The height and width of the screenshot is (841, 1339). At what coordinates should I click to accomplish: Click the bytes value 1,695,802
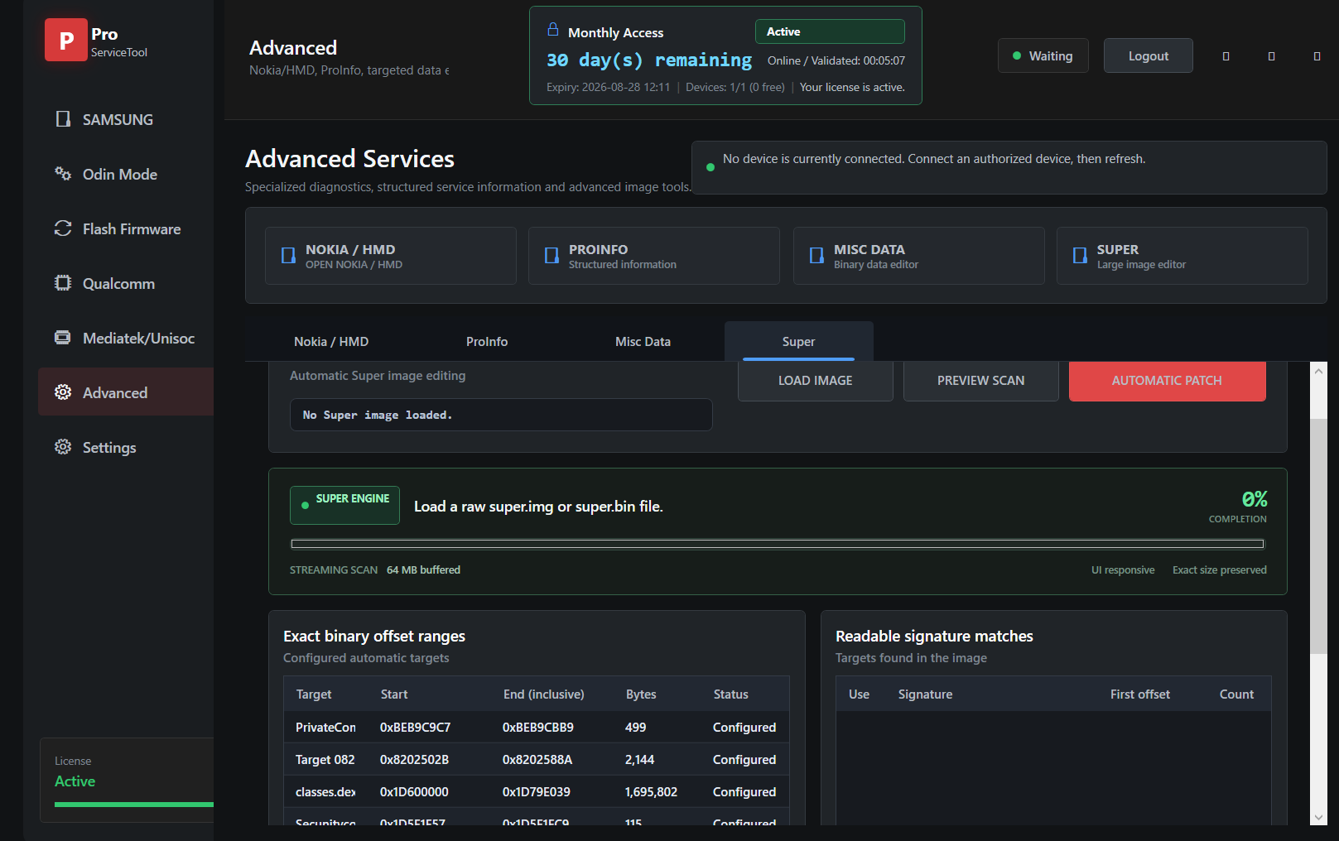pos(651,792)
